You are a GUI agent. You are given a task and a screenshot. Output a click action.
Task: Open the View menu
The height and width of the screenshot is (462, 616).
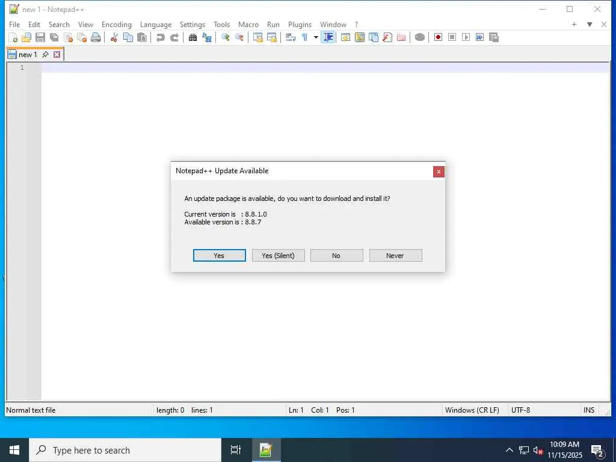click(x=85, y=24)
